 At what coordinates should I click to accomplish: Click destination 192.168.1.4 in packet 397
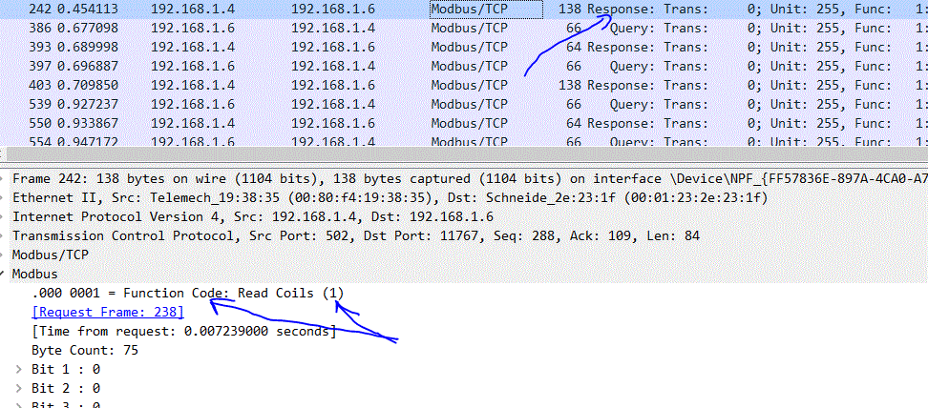[x=333, y=66]
